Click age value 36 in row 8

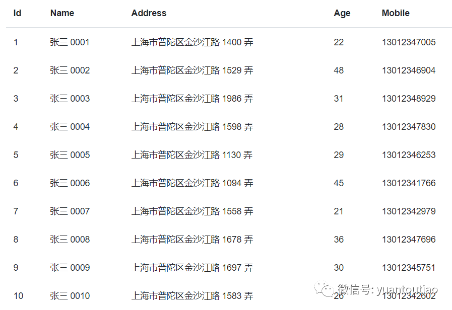click(339, 240)
